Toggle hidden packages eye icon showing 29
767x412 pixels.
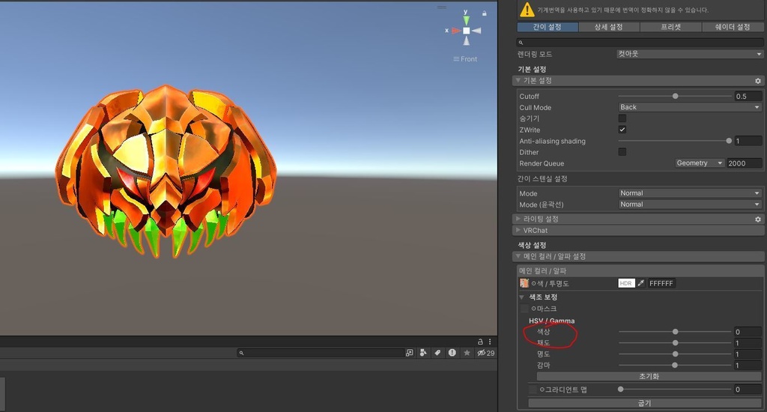pos(485,353)
